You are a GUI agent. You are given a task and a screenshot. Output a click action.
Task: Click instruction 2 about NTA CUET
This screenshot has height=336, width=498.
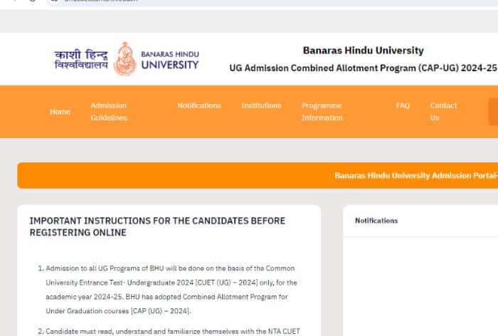[169, 331]
